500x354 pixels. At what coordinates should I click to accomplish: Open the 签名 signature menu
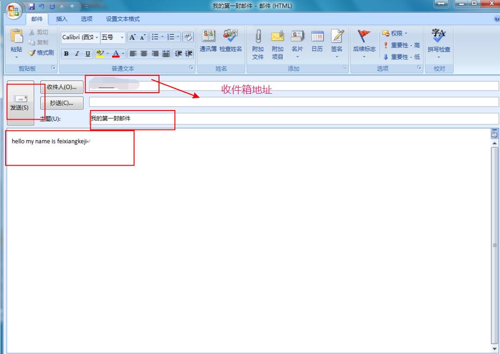pos(337,45)
